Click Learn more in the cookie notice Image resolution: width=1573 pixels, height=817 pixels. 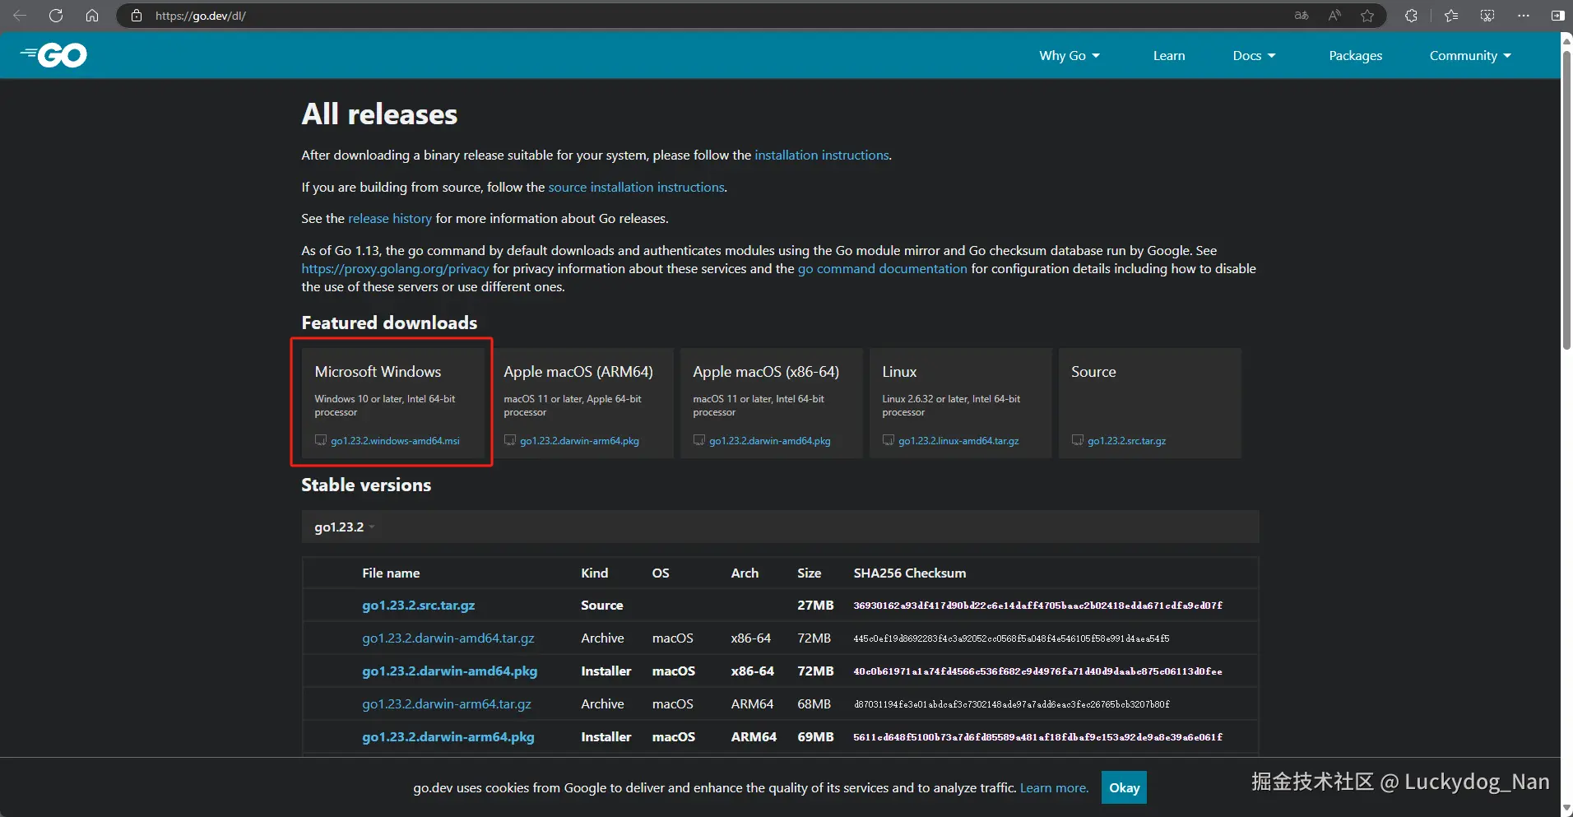click(x=1054, y=787)
